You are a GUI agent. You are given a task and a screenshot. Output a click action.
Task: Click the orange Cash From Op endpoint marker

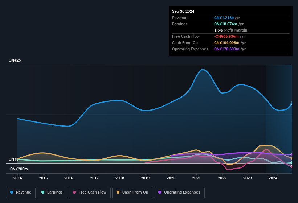292,158
